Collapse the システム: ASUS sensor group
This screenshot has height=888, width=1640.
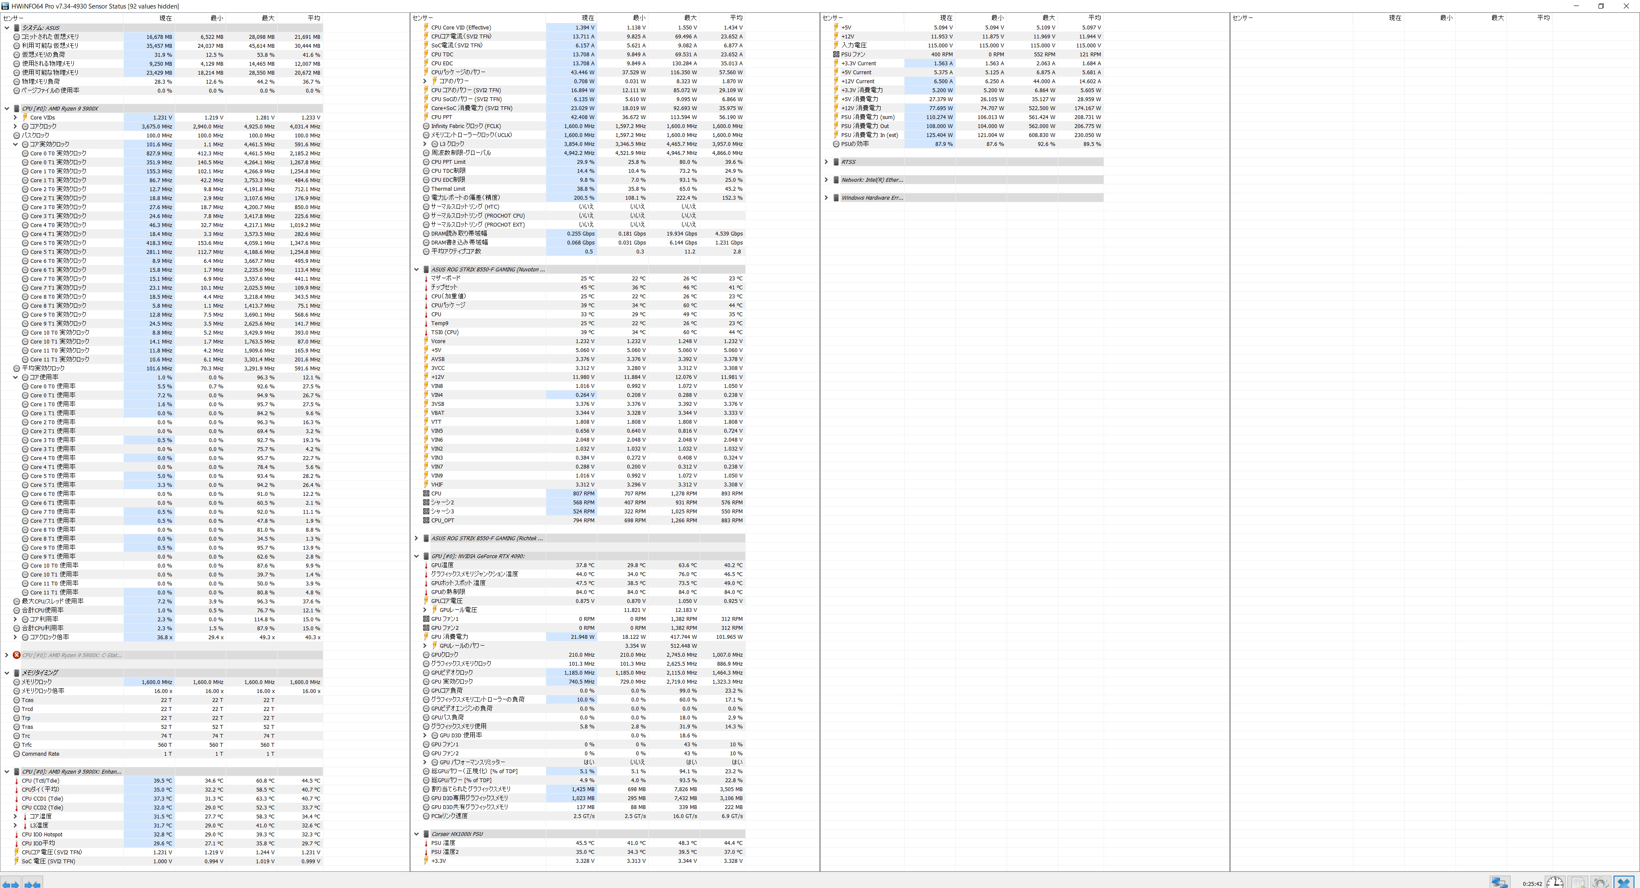(7, 28)
